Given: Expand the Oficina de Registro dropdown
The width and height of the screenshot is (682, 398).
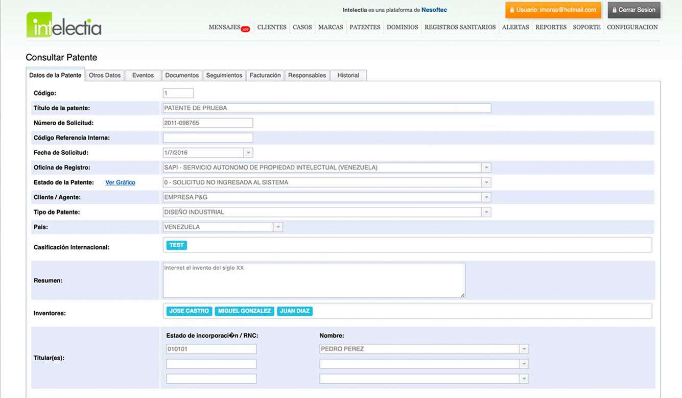Looking at the screenshot, I should pos(486,168).
